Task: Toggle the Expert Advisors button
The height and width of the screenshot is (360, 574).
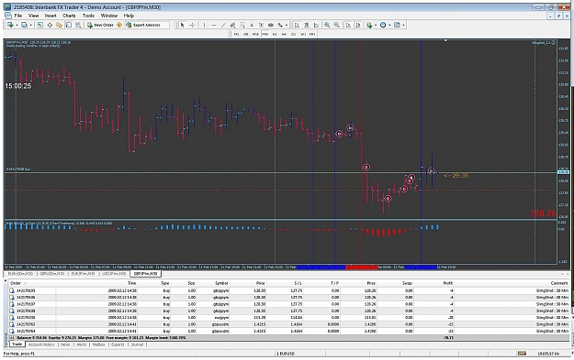Action: click(x=148, y=25)
